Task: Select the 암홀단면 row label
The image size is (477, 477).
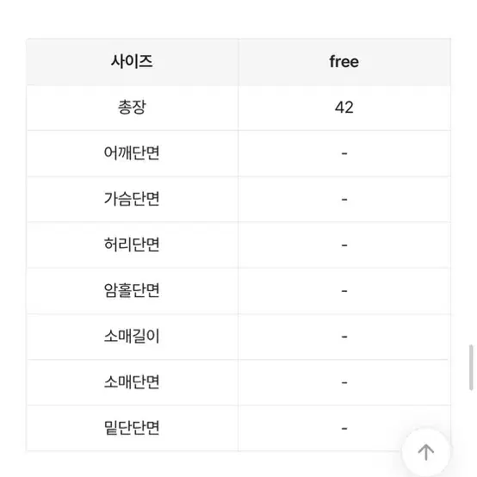Action: (x=132, y=290)
